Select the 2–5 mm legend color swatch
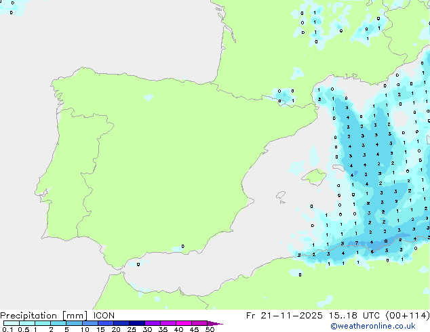Image resolution: width=430 pixels, height=332 pixels. (58, 323)
